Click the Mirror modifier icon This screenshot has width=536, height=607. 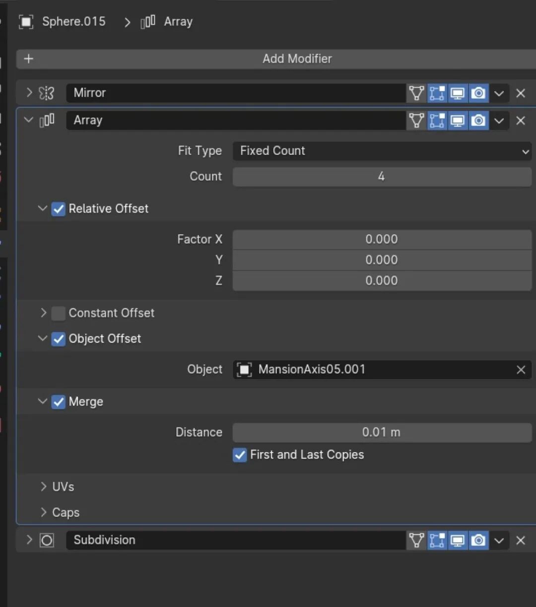(47, 93)
